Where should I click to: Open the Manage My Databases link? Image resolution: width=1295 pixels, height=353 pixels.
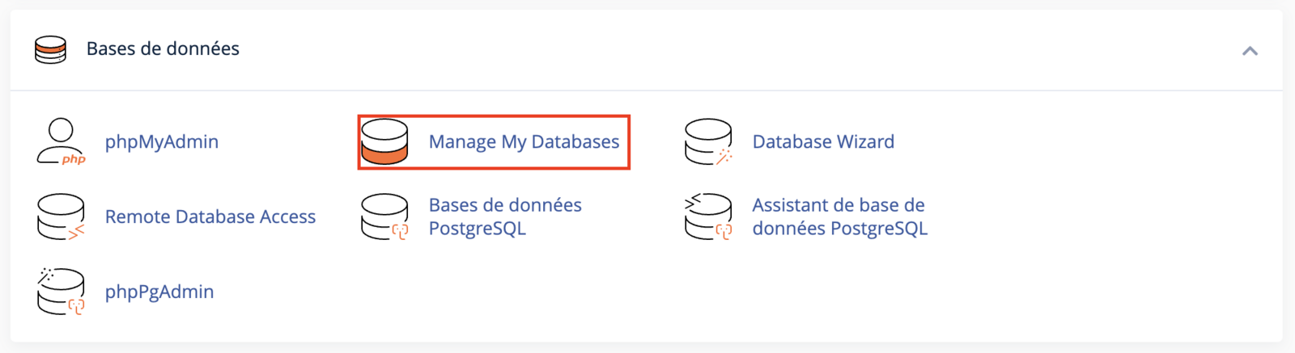click(524, 141)
